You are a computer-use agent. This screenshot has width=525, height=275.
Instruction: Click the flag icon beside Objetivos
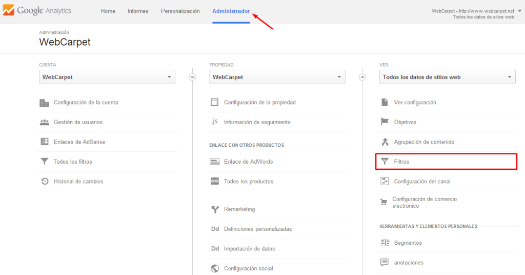click(x=385, y=122)
